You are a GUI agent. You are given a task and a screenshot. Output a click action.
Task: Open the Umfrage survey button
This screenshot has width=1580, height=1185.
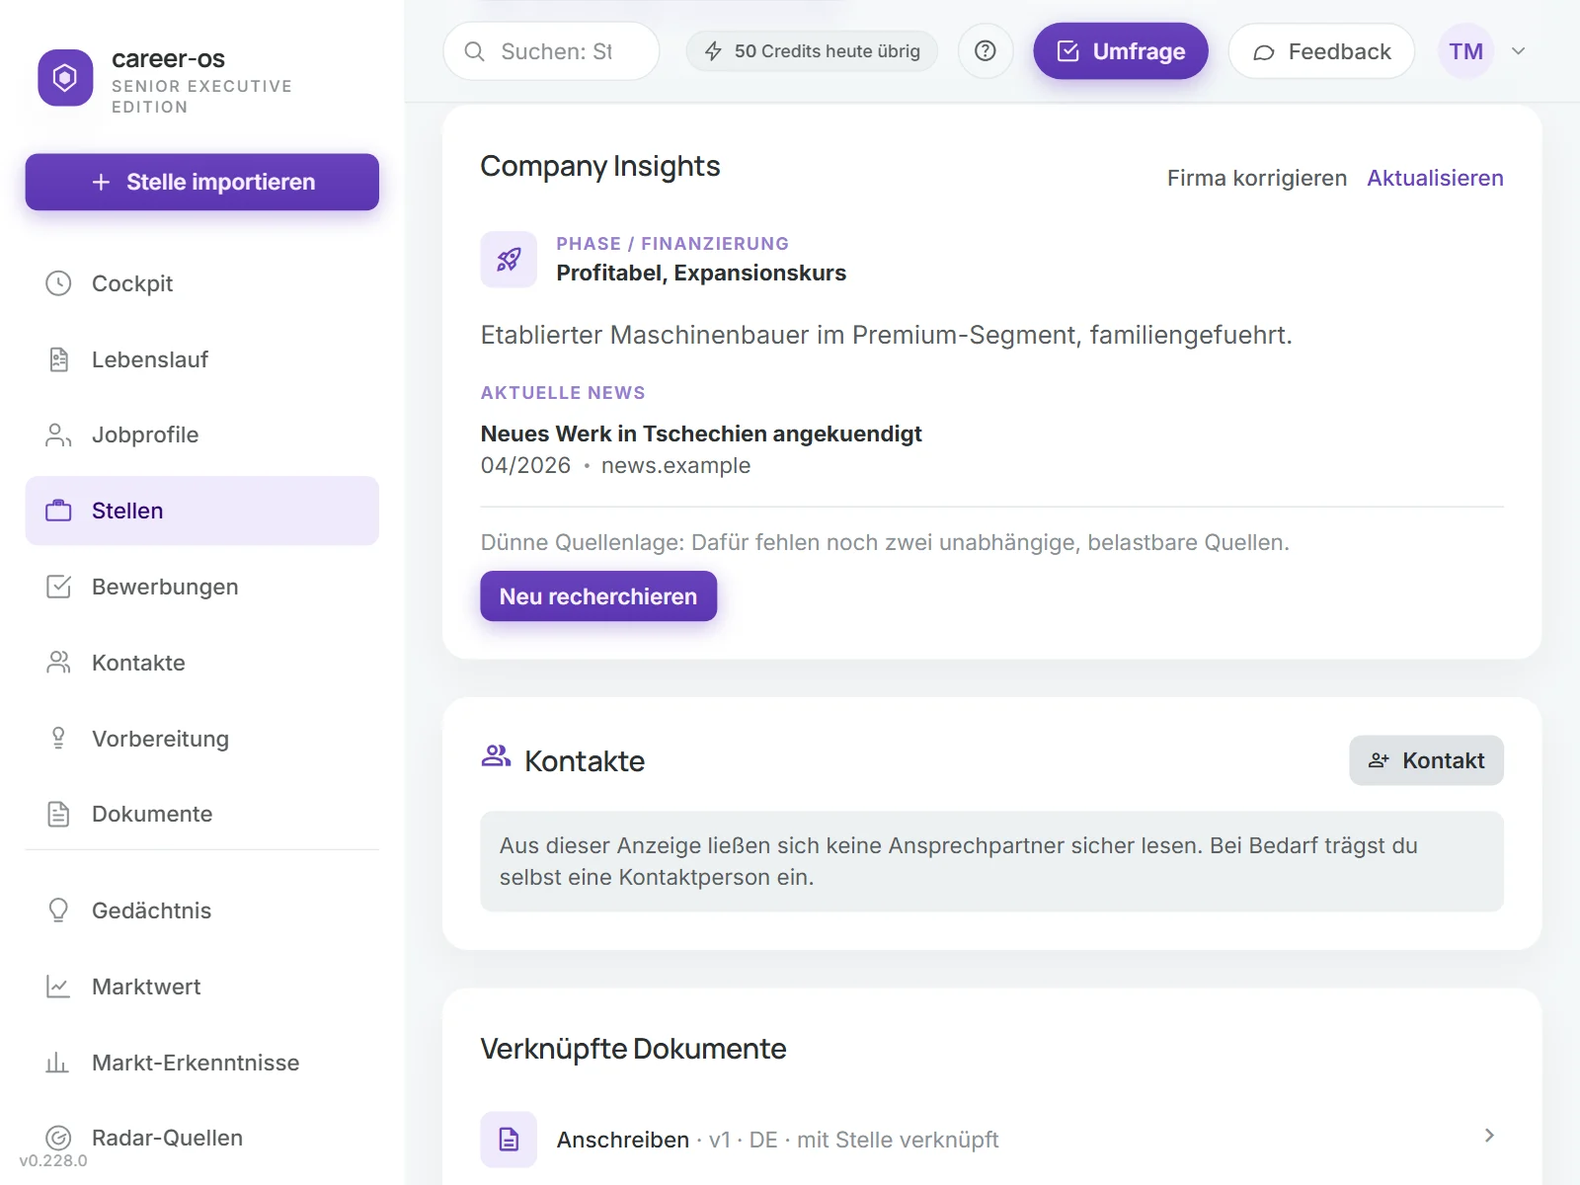click(x=1121, y=51)
